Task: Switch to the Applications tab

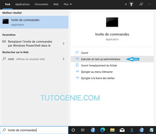Action: [x=22, y=4]
